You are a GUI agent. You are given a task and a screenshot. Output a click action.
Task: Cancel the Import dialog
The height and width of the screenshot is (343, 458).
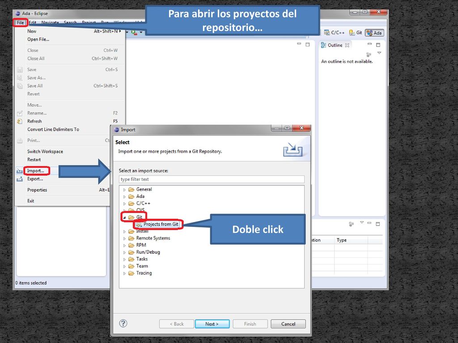click(x=288, y=324)
